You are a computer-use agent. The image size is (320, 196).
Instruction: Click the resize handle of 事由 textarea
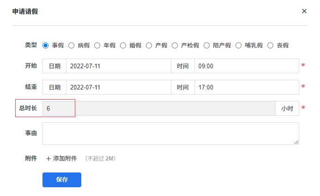pos(296,142)
